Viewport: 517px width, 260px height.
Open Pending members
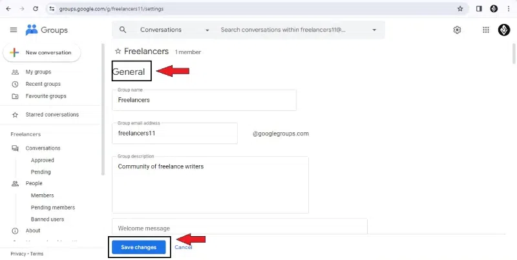pos(53,207)
